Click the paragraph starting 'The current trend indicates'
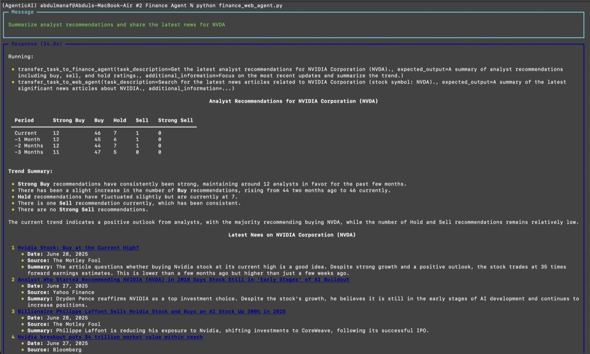 click(x=293, y=223)
